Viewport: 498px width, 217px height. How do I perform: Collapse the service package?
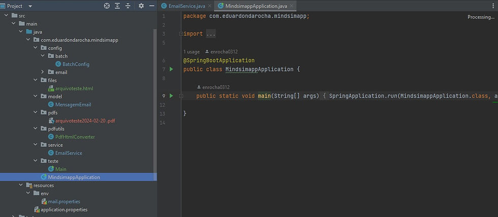click(36, 145)
